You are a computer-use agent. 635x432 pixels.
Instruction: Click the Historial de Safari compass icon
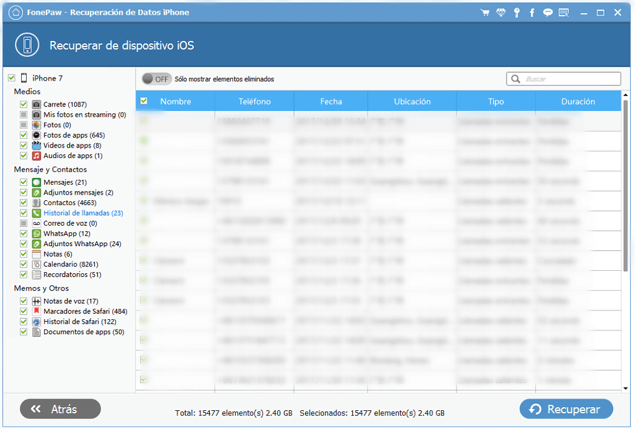point(37,322)
